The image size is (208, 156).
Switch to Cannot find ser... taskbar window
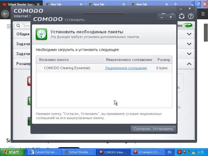(x=45, y=152)
